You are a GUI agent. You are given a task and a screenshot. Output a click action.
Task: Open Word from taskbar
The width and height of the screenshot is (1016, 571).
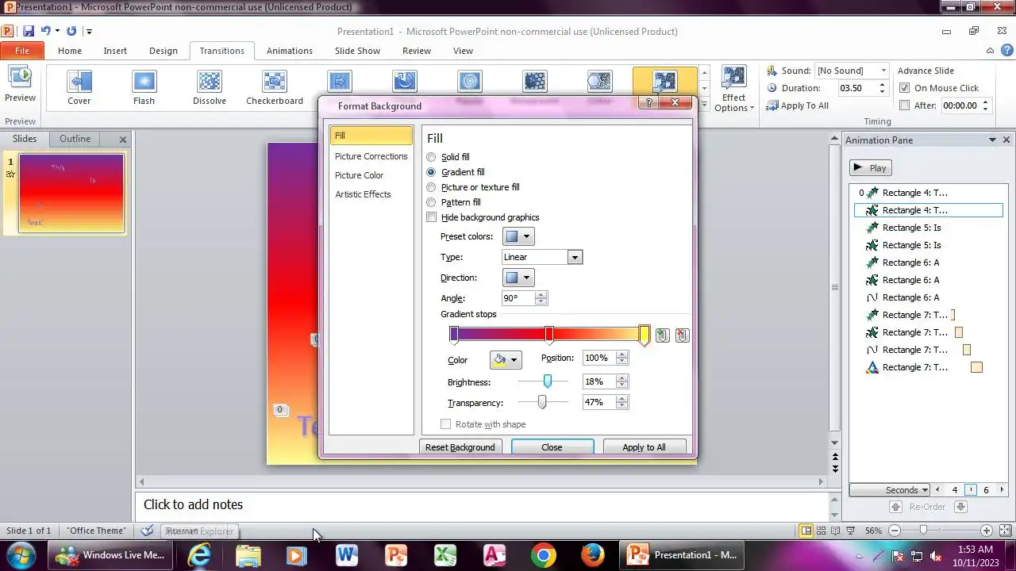(x=346, y=555)
